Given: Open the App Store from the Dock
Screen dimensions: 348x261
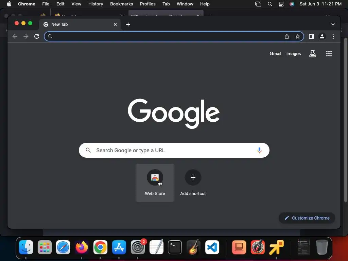Looking at the screenshot, I should coord(119,247).
